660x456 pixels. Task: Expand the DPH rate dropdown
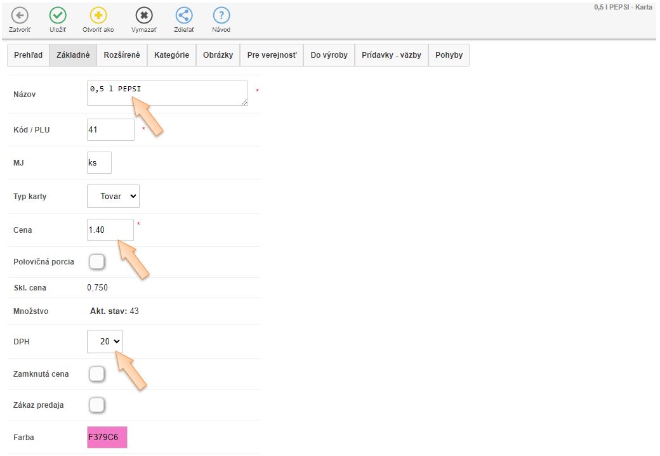click(x=105, y=342)
